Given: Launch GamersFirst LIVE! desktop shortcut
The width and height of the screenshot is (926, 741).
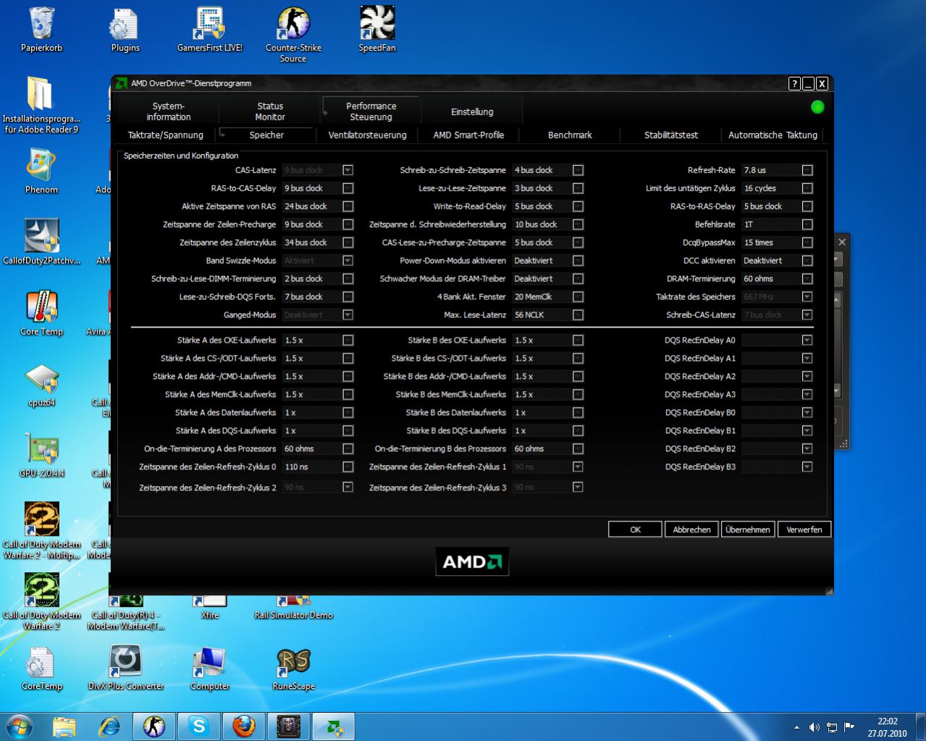Looking at the screenshot, I should click(x=210, y=29).
